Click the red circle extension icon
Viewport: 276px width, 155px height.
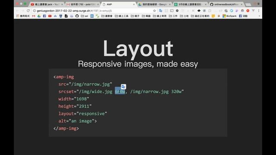tap(248, 11)
